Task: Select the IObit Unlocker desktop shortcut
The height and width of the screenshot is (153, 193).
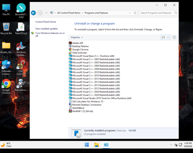Action: click(x=21, y=68)
